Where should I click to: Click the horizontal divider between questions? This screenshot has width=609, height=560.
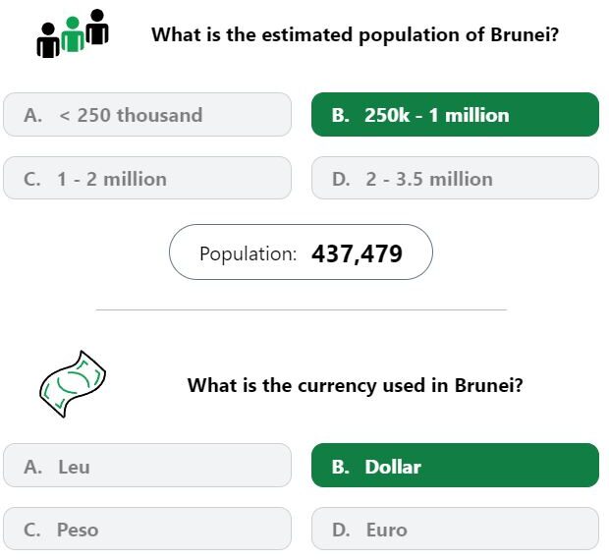tap(302, 309)
